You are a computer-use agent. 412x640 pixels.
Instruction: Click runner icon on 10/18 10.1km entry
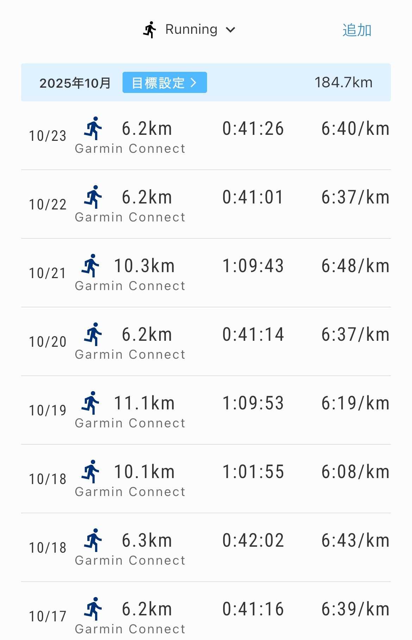coord(90,472)
